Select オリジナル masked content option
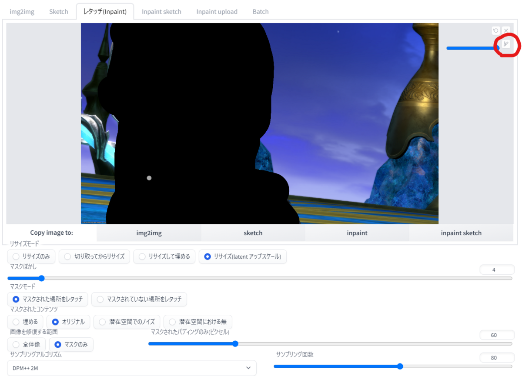Image resolution: width=522 pixels, height=376 pixels. tap(69, 322)
